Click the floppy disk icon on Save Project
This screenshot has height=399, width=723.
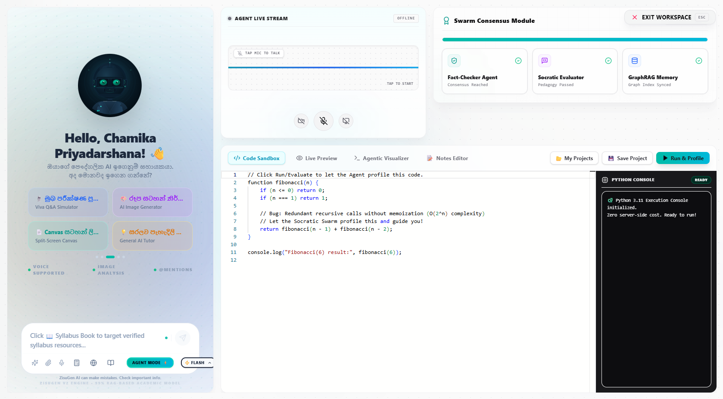[611, 158]
